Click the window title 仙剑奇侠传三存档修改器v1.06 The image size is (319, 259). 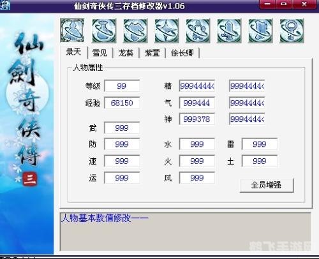(x=130, y=6)
